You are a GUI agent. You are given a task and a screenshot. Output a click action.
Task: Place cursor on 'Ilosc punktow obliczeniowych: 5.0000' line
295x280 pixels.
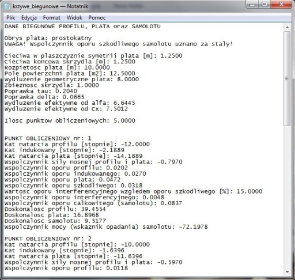70,120
